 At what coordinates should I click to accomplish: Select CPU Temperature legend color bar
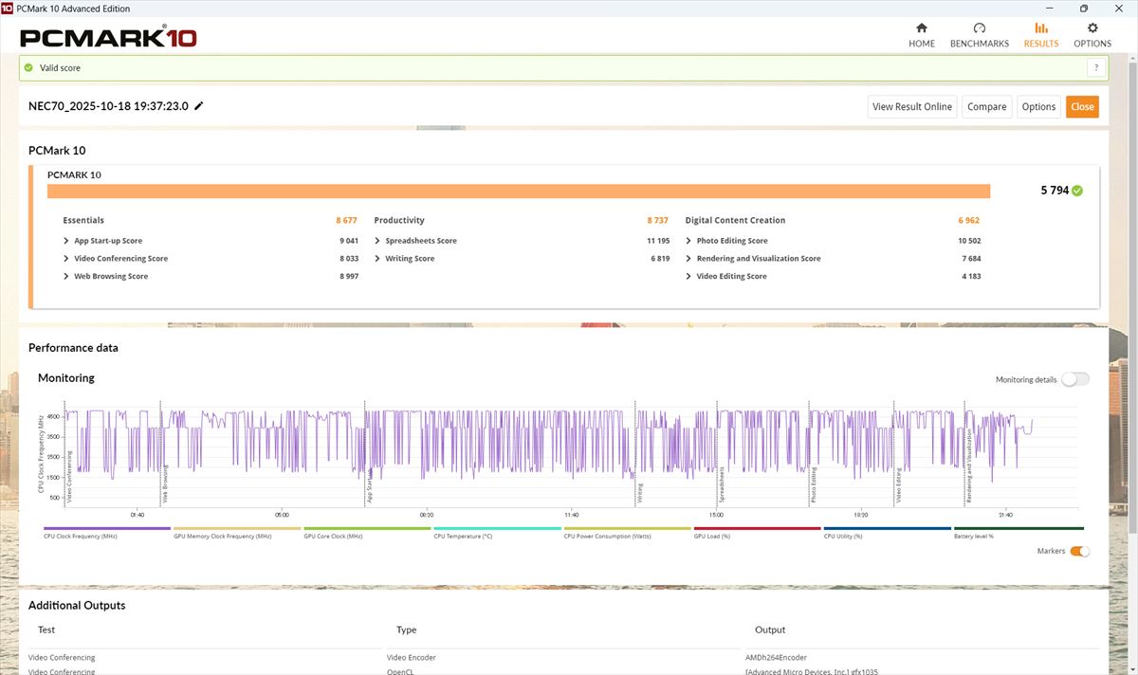point(498,529)
